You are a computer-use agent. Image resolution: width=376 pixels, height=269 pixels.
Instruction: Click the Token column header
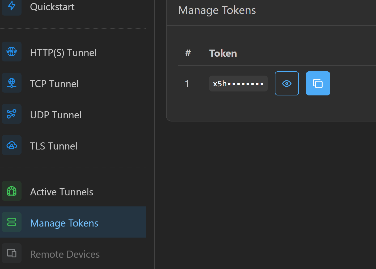223,53
